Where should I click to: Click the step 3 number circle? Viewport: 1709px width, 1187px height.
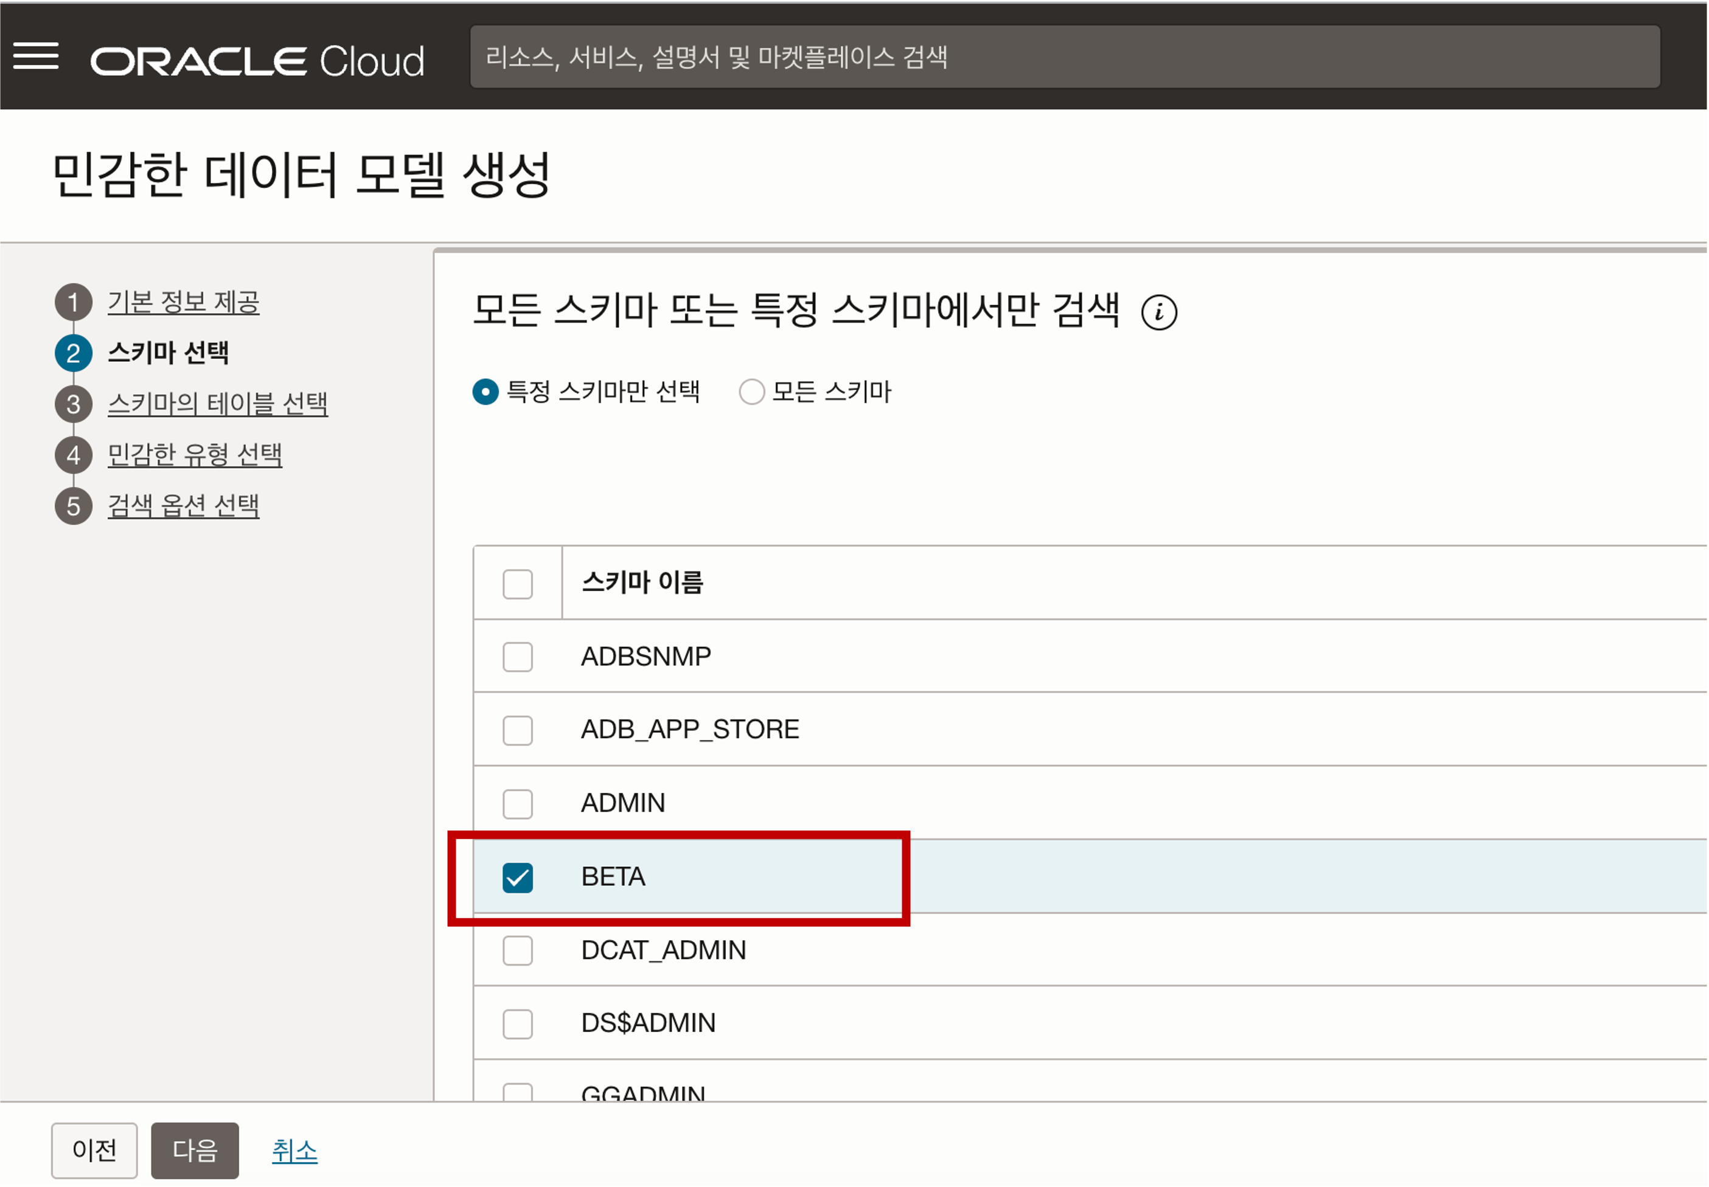click(73, 404)
